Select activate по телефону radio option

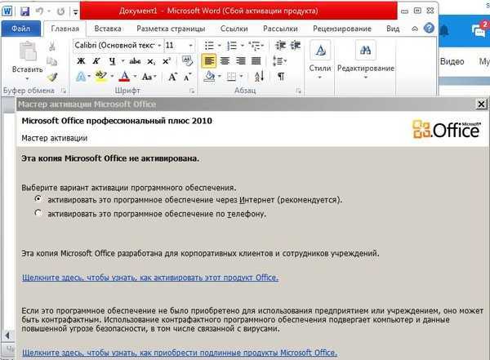(x=38, y=213)
